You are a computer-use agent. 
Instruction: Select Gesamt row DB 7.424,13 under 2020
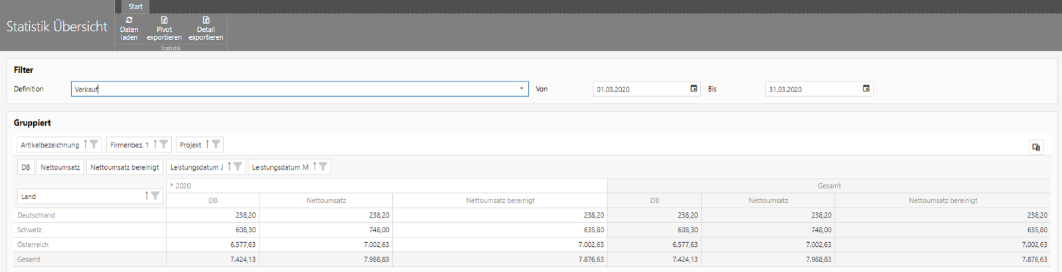point(213,259)
